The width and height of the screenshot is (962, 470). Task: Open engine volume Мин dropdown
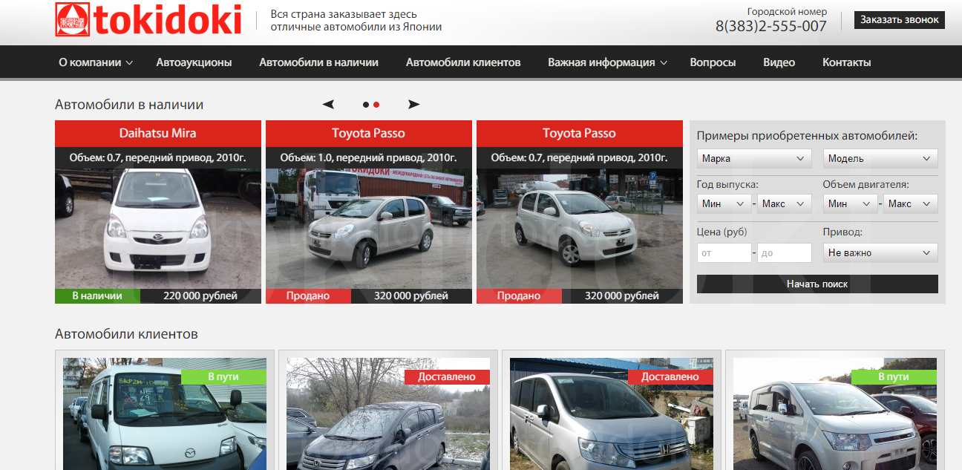click(x=851, y=203)
